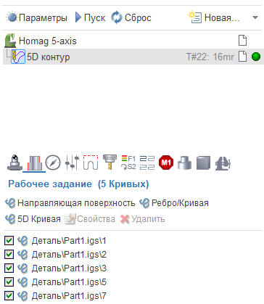
Task: Open the compass orientation tab
Action: (53, 163)
